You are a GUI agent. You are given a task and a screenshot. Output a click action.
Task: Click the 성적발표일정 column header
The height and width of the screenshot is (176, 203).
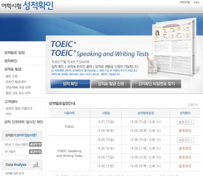145,113
